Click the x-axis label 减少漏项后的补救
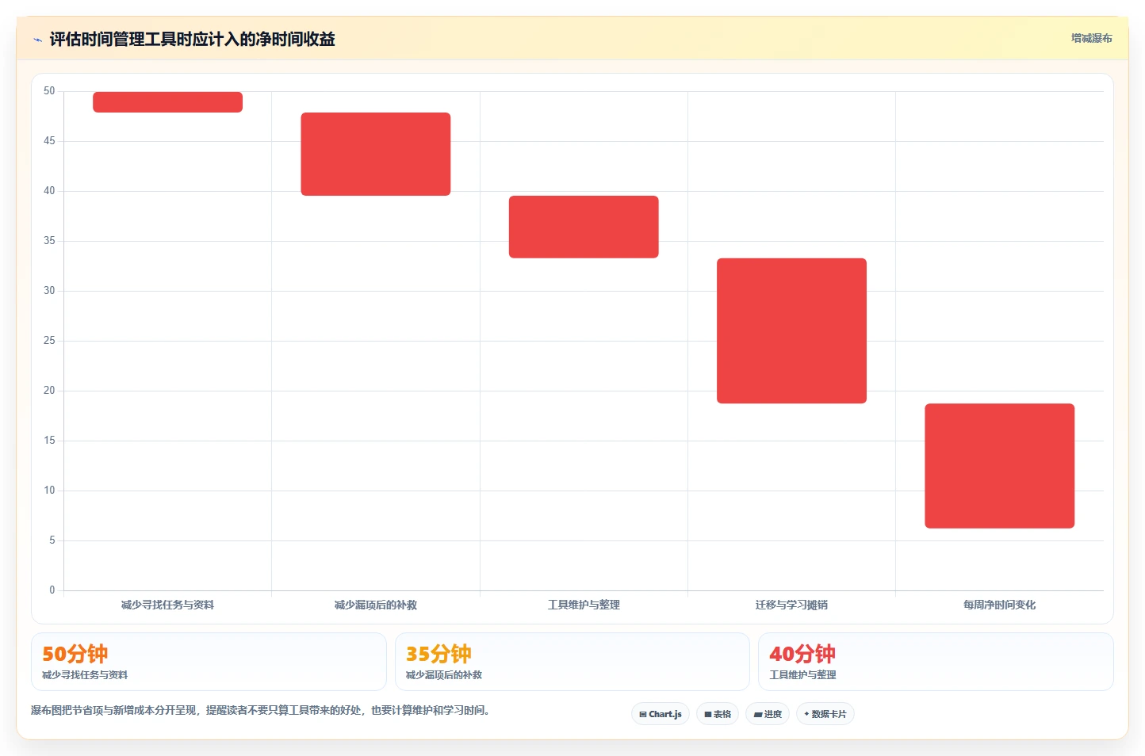Screen dimensions: 1145x756 (376, 605)
